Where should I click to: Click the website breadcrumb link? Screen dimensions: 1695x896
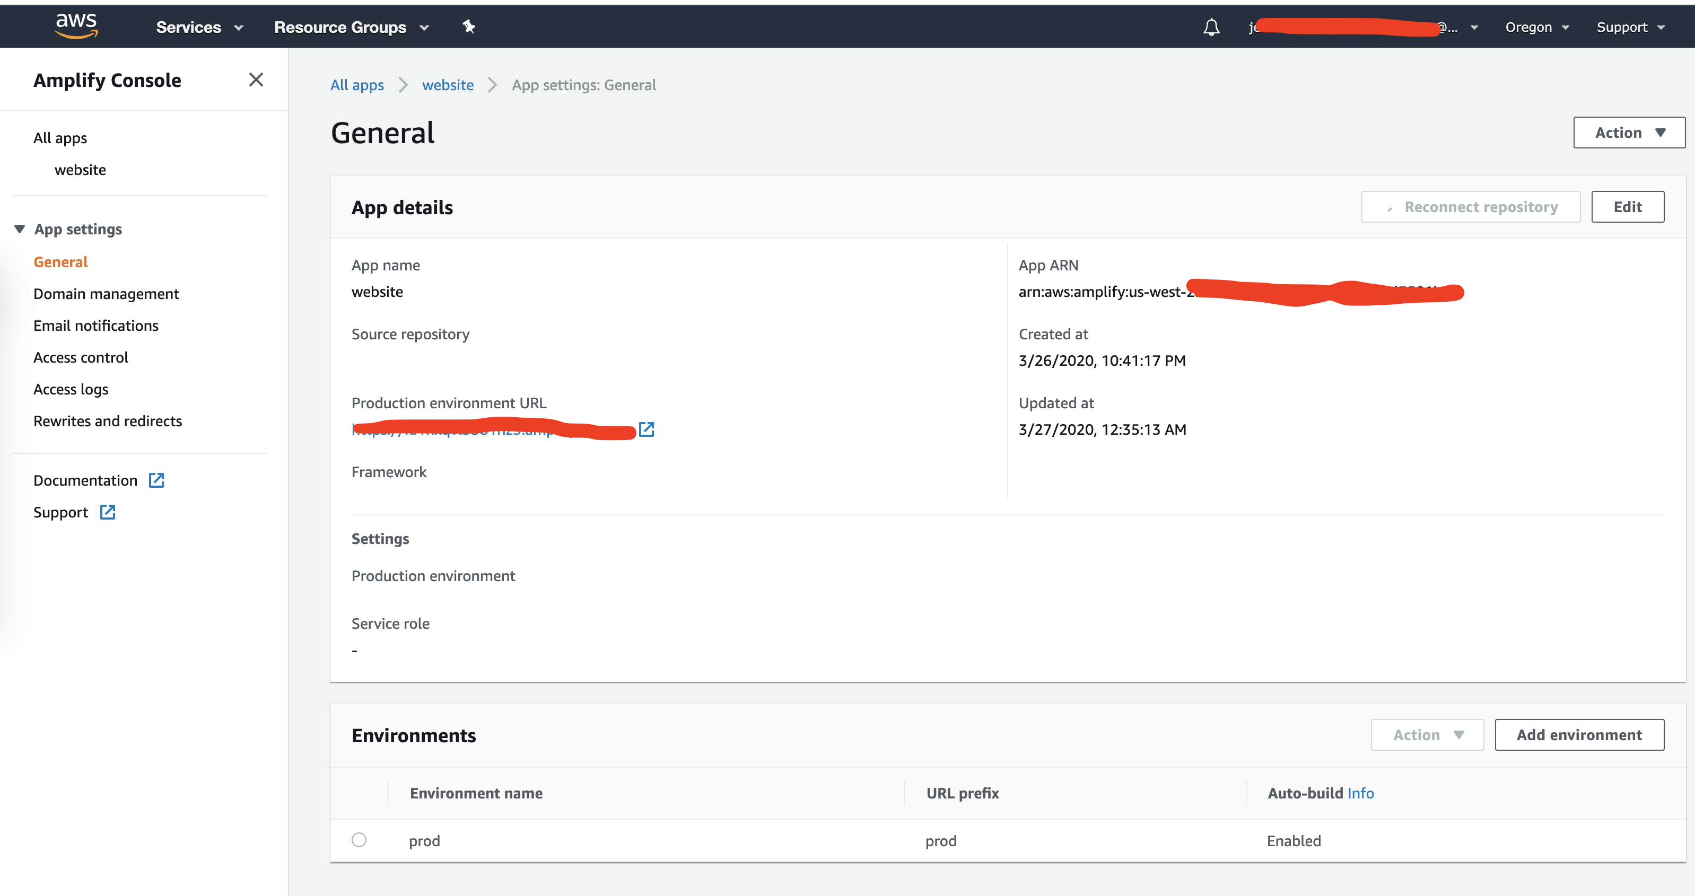[448, 85]
